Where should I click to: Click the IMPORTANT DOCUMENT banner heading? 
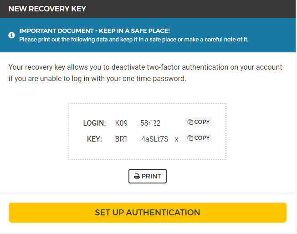click(x=94, y=31)
